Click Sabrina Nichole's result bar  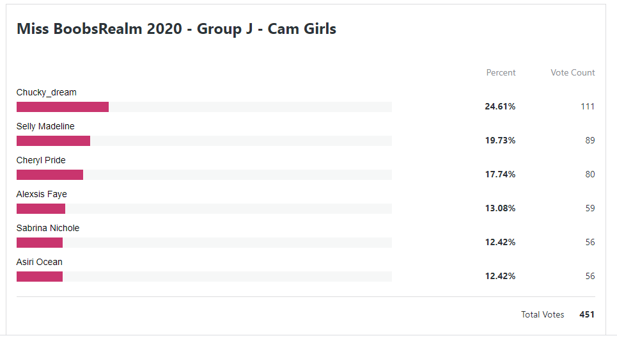[40, 242]
